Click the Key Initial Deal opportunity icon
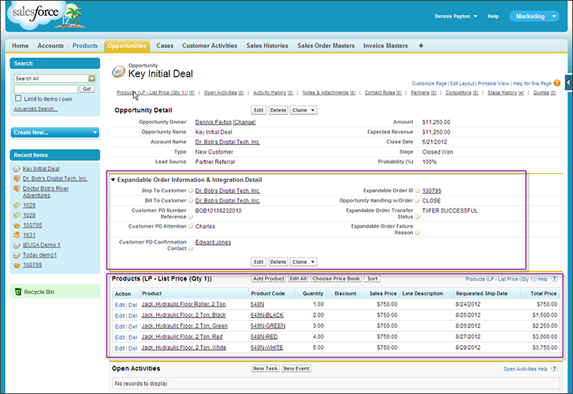Image resolution: width=573 pixels, height=394 pixels. tap(118, 71)
